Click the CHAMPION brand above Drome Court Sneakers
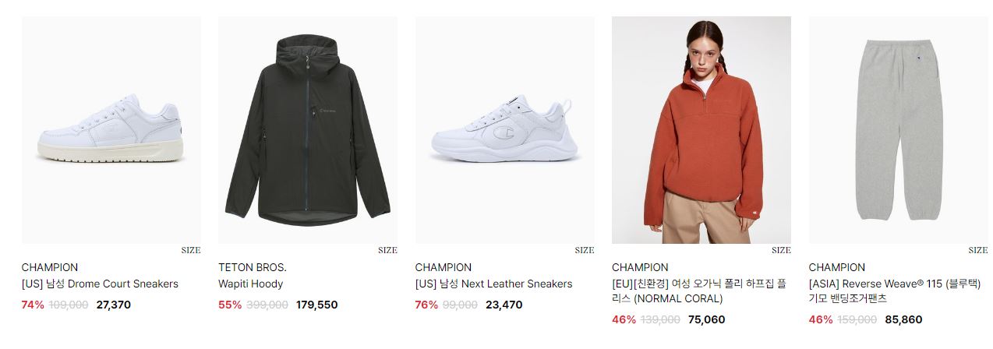The height and width of the screenshot is (349, 993). pos(50,267)
